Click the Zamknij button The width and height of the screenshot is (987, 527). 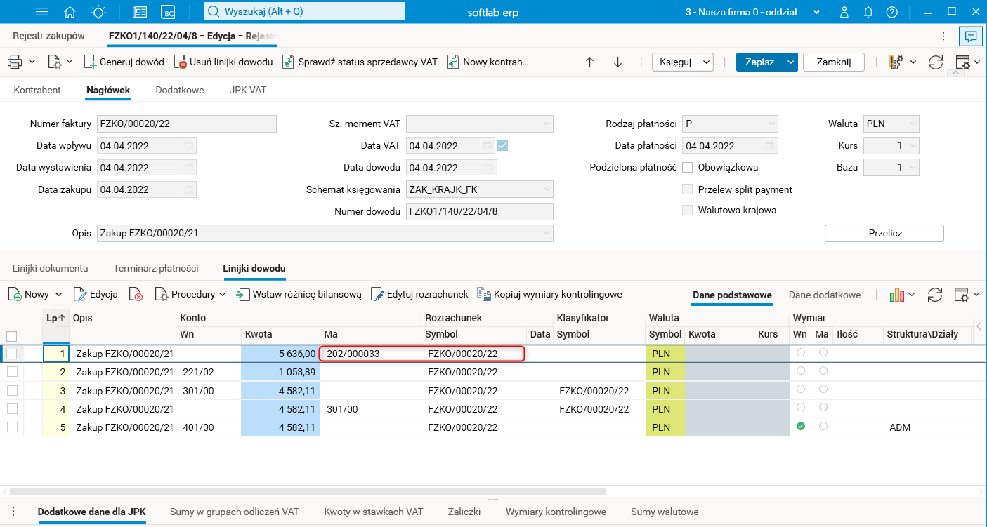pos(833,62)
